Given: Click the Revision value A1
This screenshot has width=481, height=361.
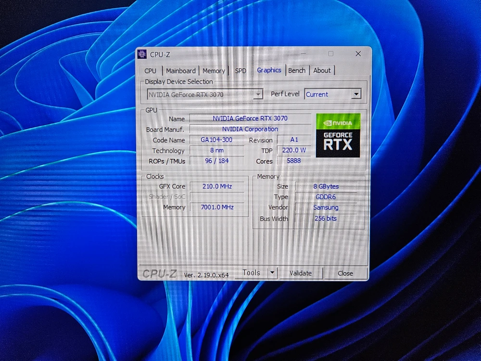Looking at the screenshot, I should pos(294,140).
